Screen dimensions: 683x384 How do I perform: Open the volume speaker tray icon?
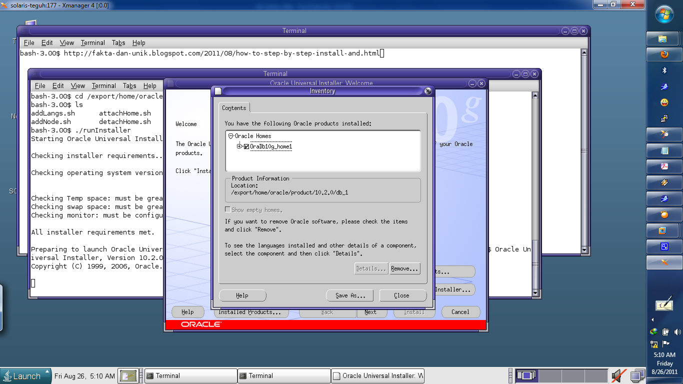point(677,331)
